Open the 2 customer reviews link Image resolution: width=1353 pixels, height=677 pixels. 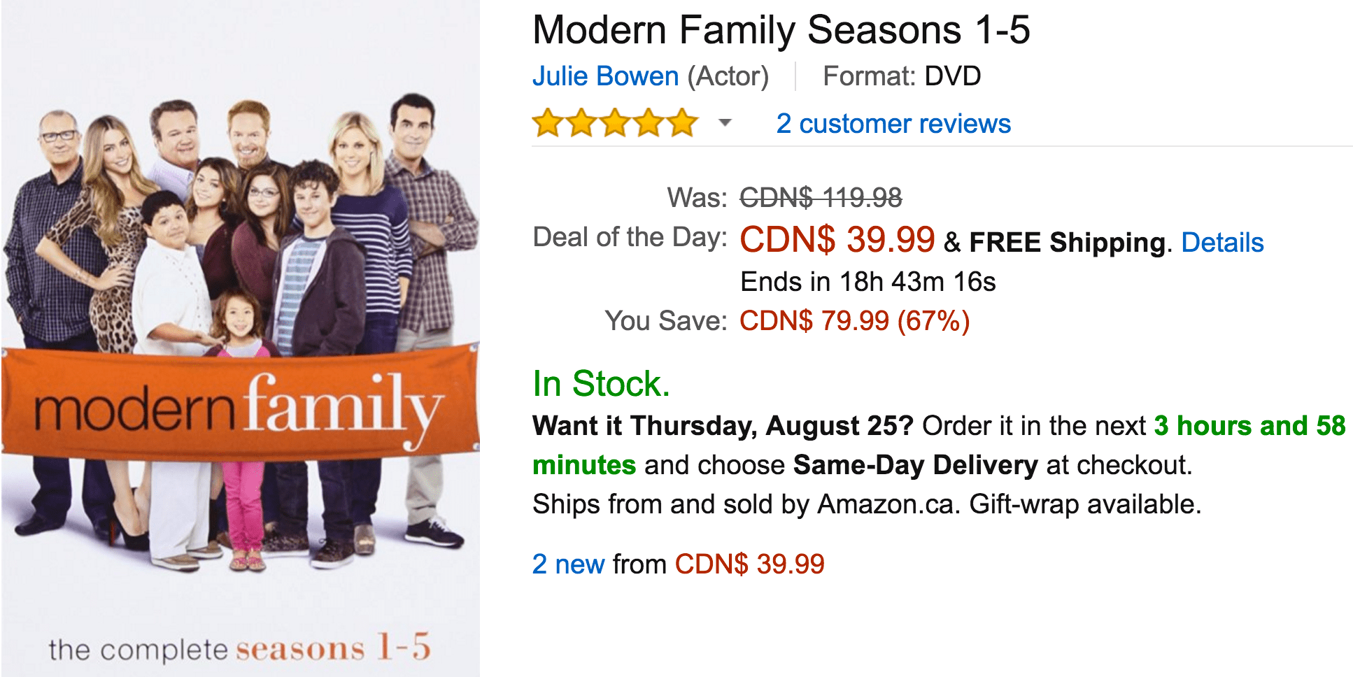(893, 124)
